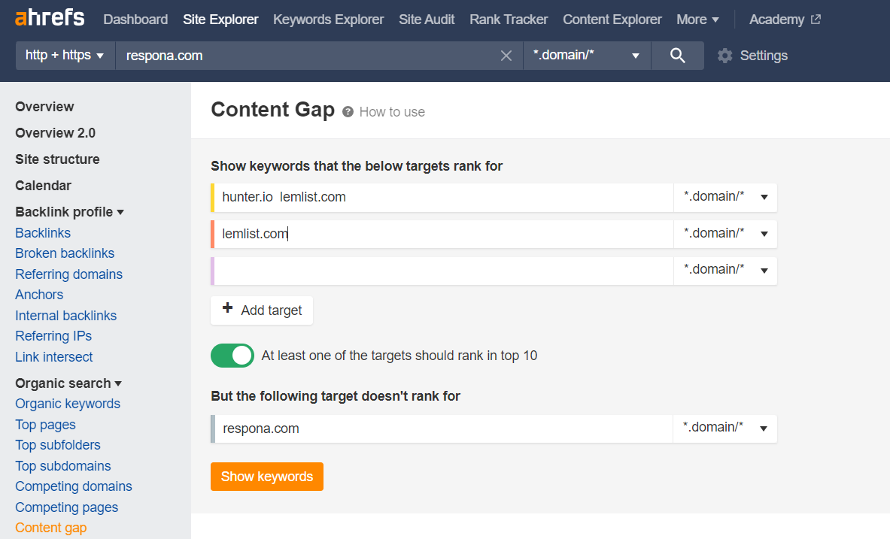Click the second lemlist.com target field
Screen dimensions: 890x539
tap(443, 234)
